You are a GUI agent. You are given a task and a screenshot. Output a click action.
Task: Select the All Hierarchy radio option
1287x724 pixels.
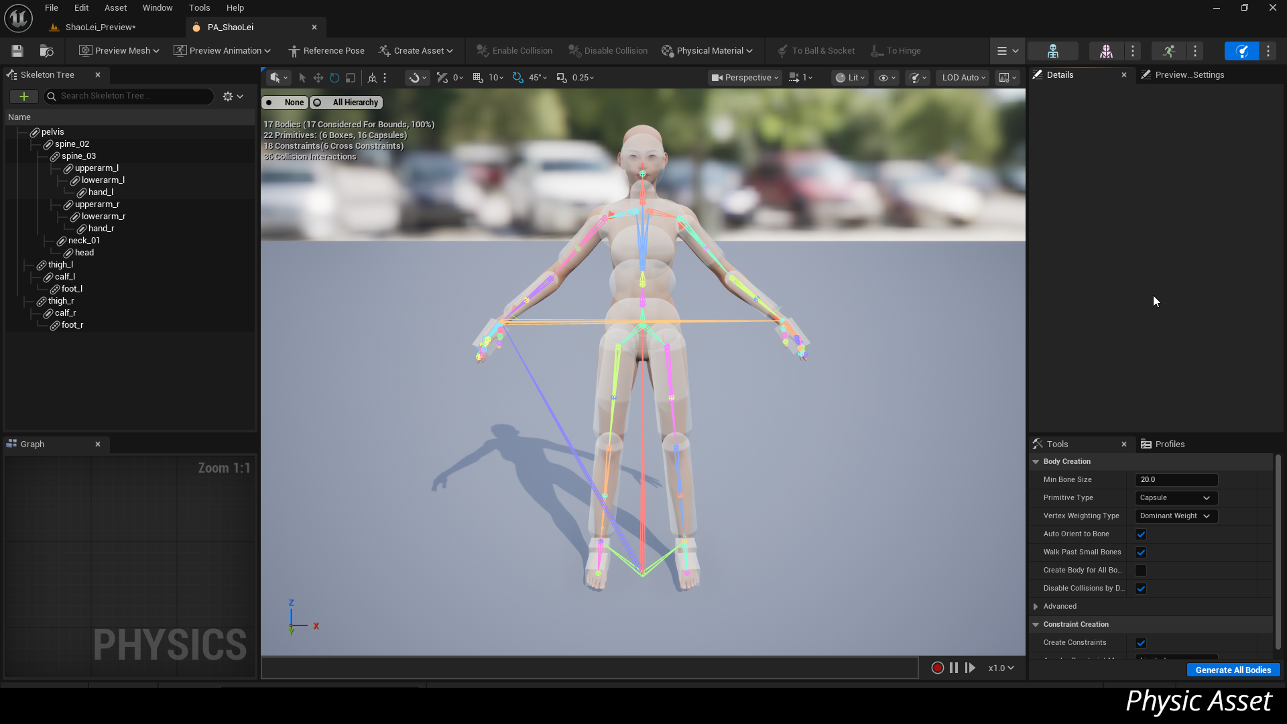click(347, 103)
